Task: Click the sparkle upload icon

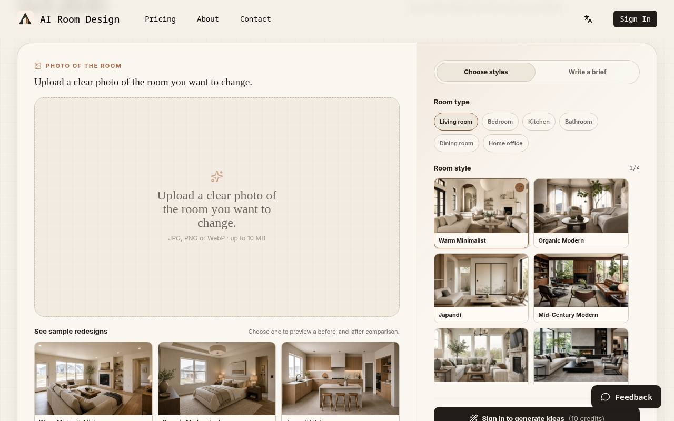Action: point(217,176)
